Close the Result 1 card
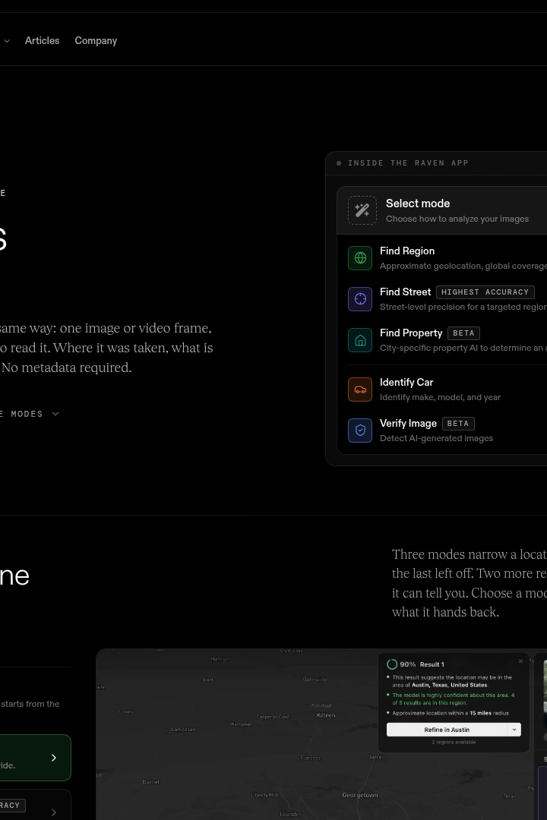 tap(520, 661)
